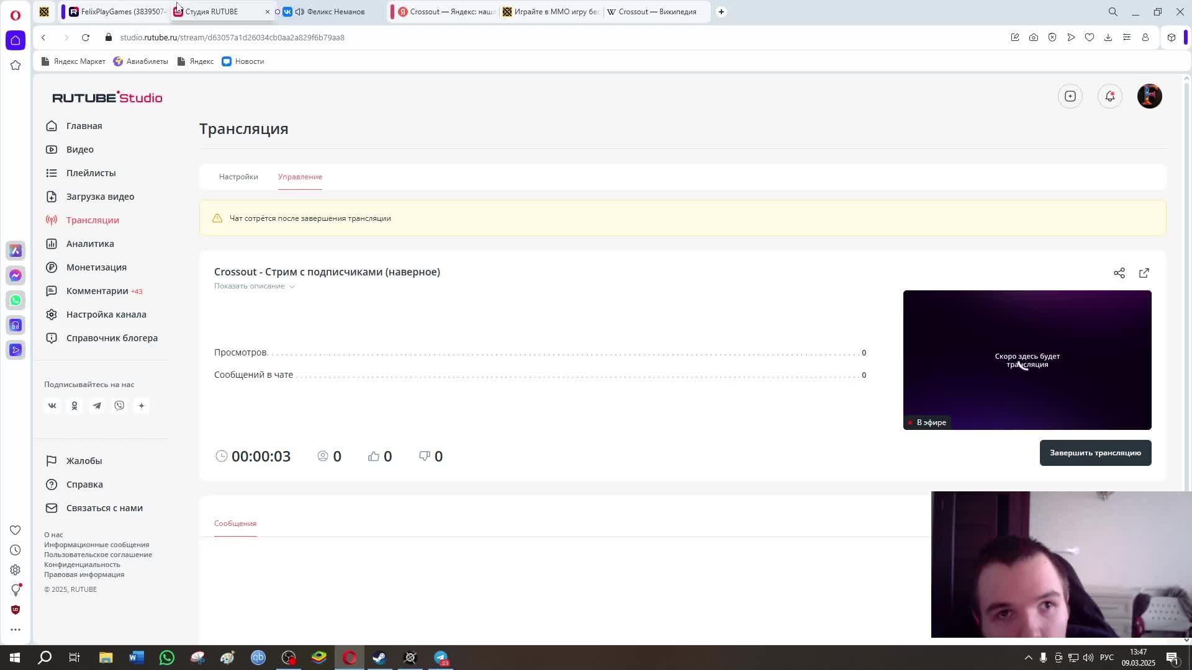Screen dimensions: 1192x670
Task: Open the VK social link icon
Action: tap(52, 406)
